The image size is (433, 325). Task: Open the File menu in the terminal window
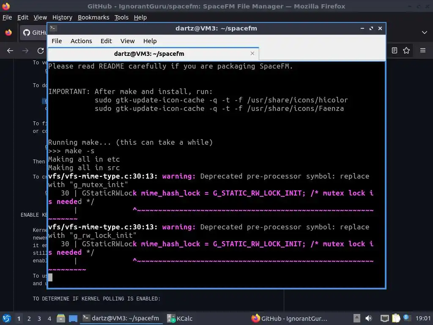pos(57,41)
